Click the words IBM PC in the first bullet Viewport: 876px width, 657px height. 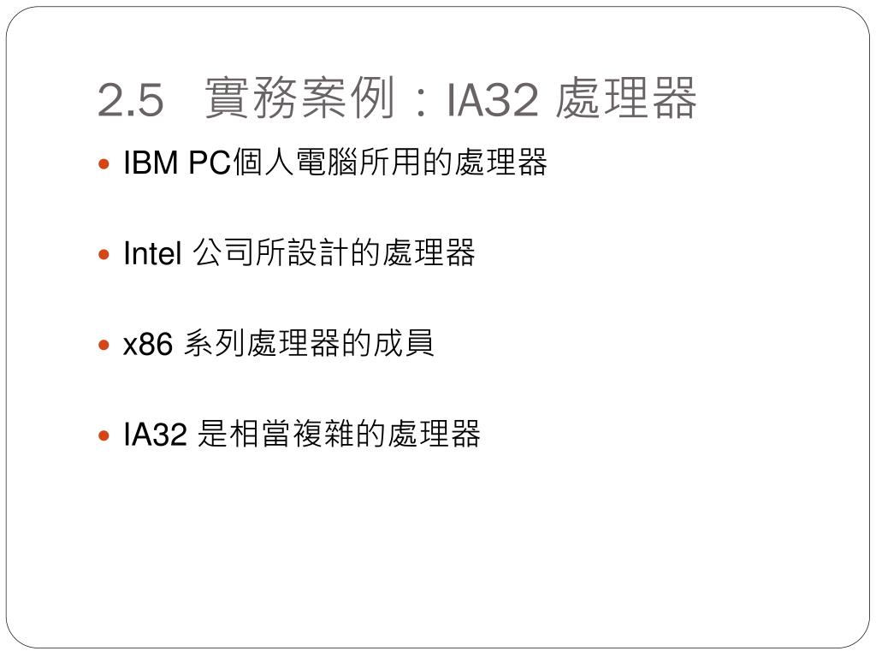[177, 163]
